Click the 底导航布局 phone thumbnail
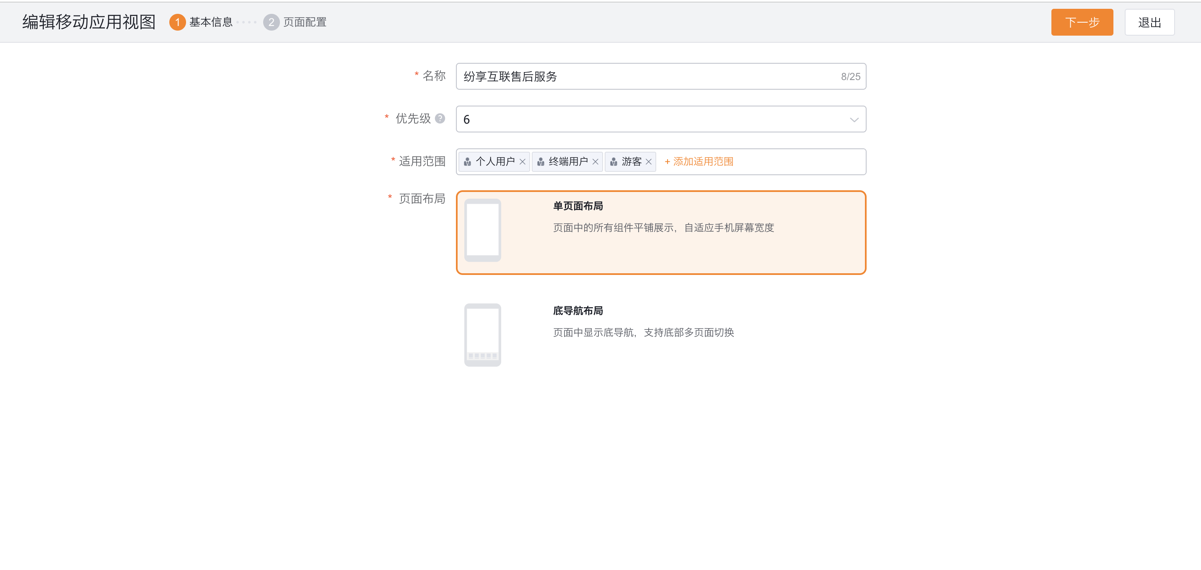Screen dimensions: 1201x570 click(x=482, y=335)
